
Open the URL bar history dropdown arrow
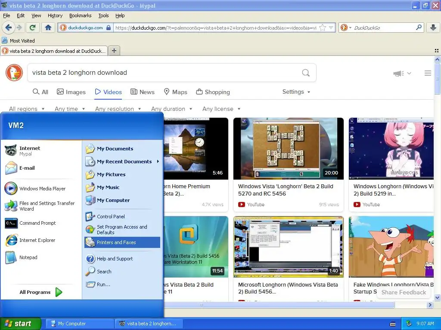331,27
